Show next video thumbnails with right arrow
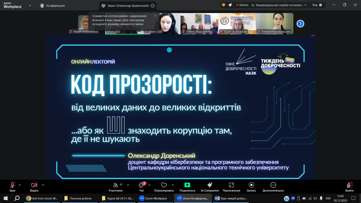 point(300,23)
